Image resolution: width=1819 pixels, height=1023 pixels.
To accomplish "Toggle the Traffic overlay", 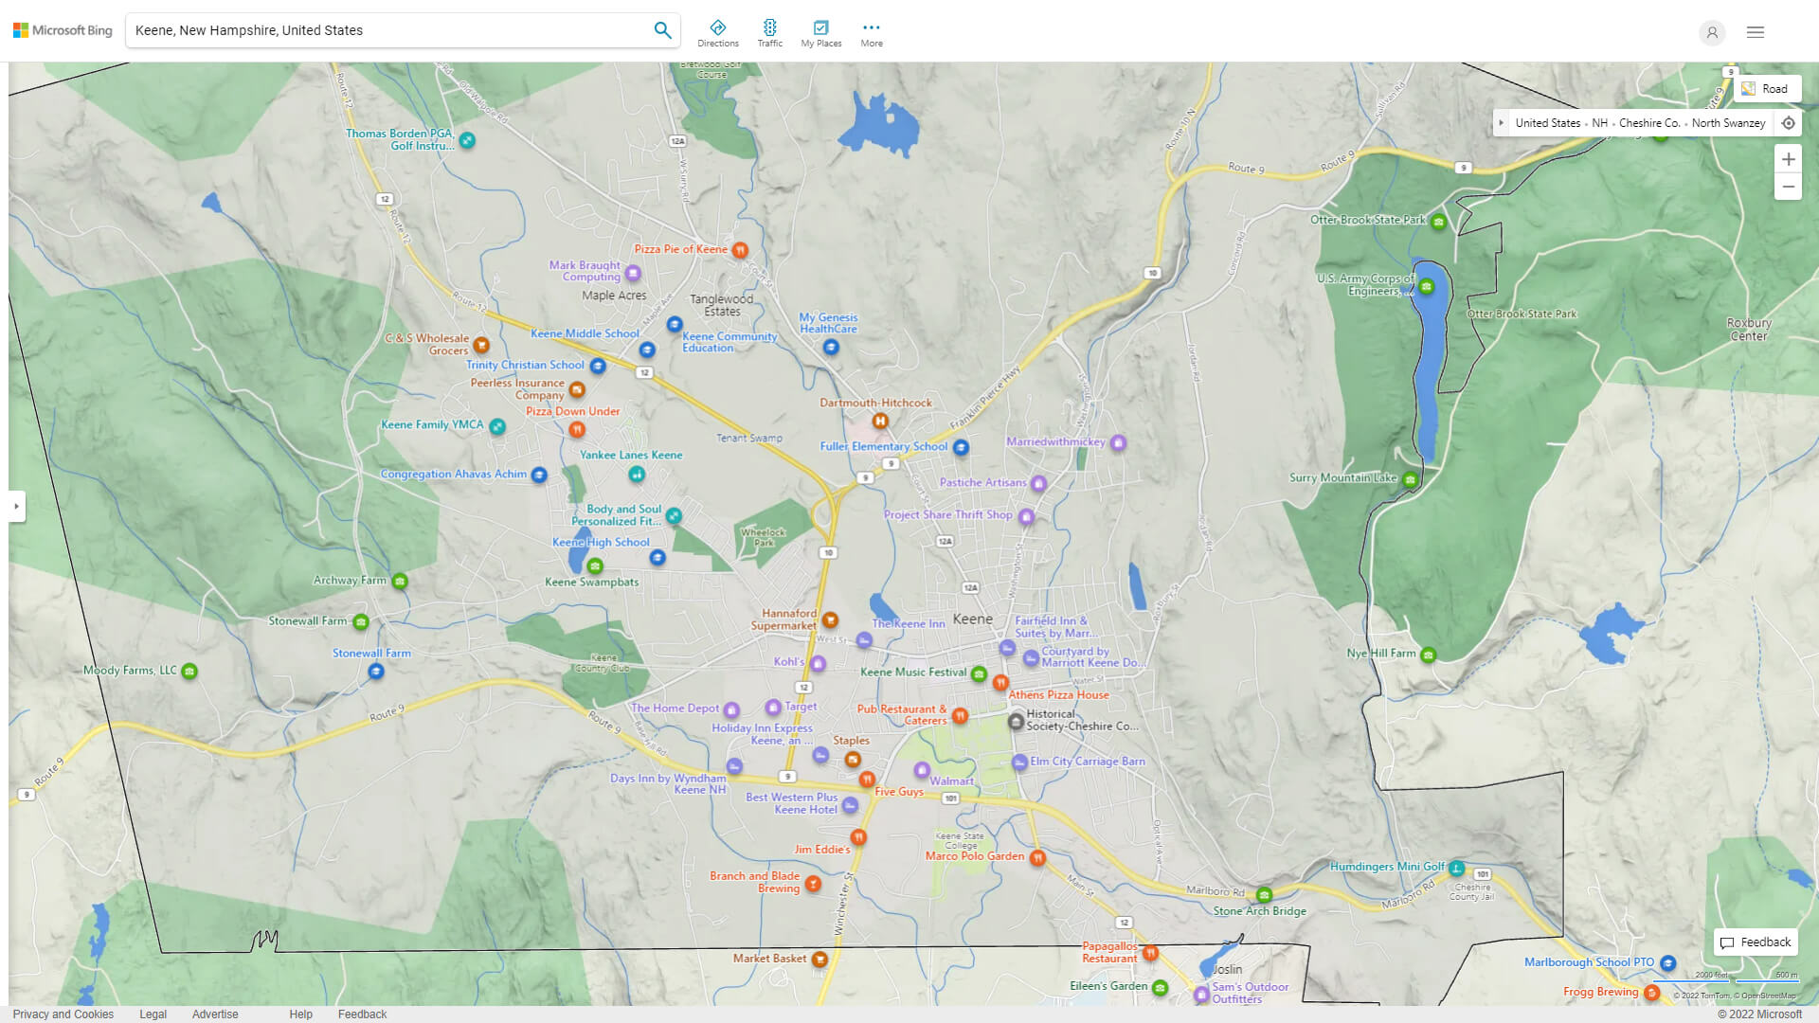I will tap(770, 31).
